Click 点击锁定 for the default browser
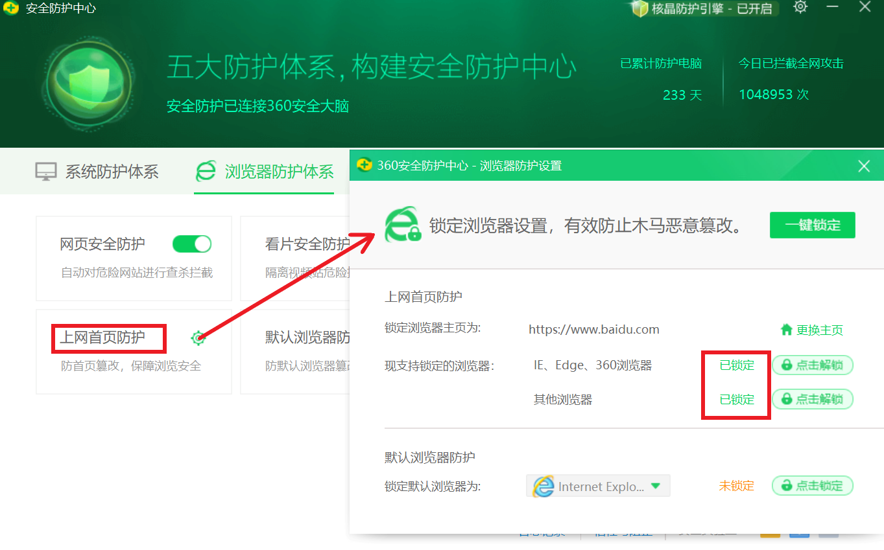The height and width of the screenshot is (550, 884). point(812,486)
